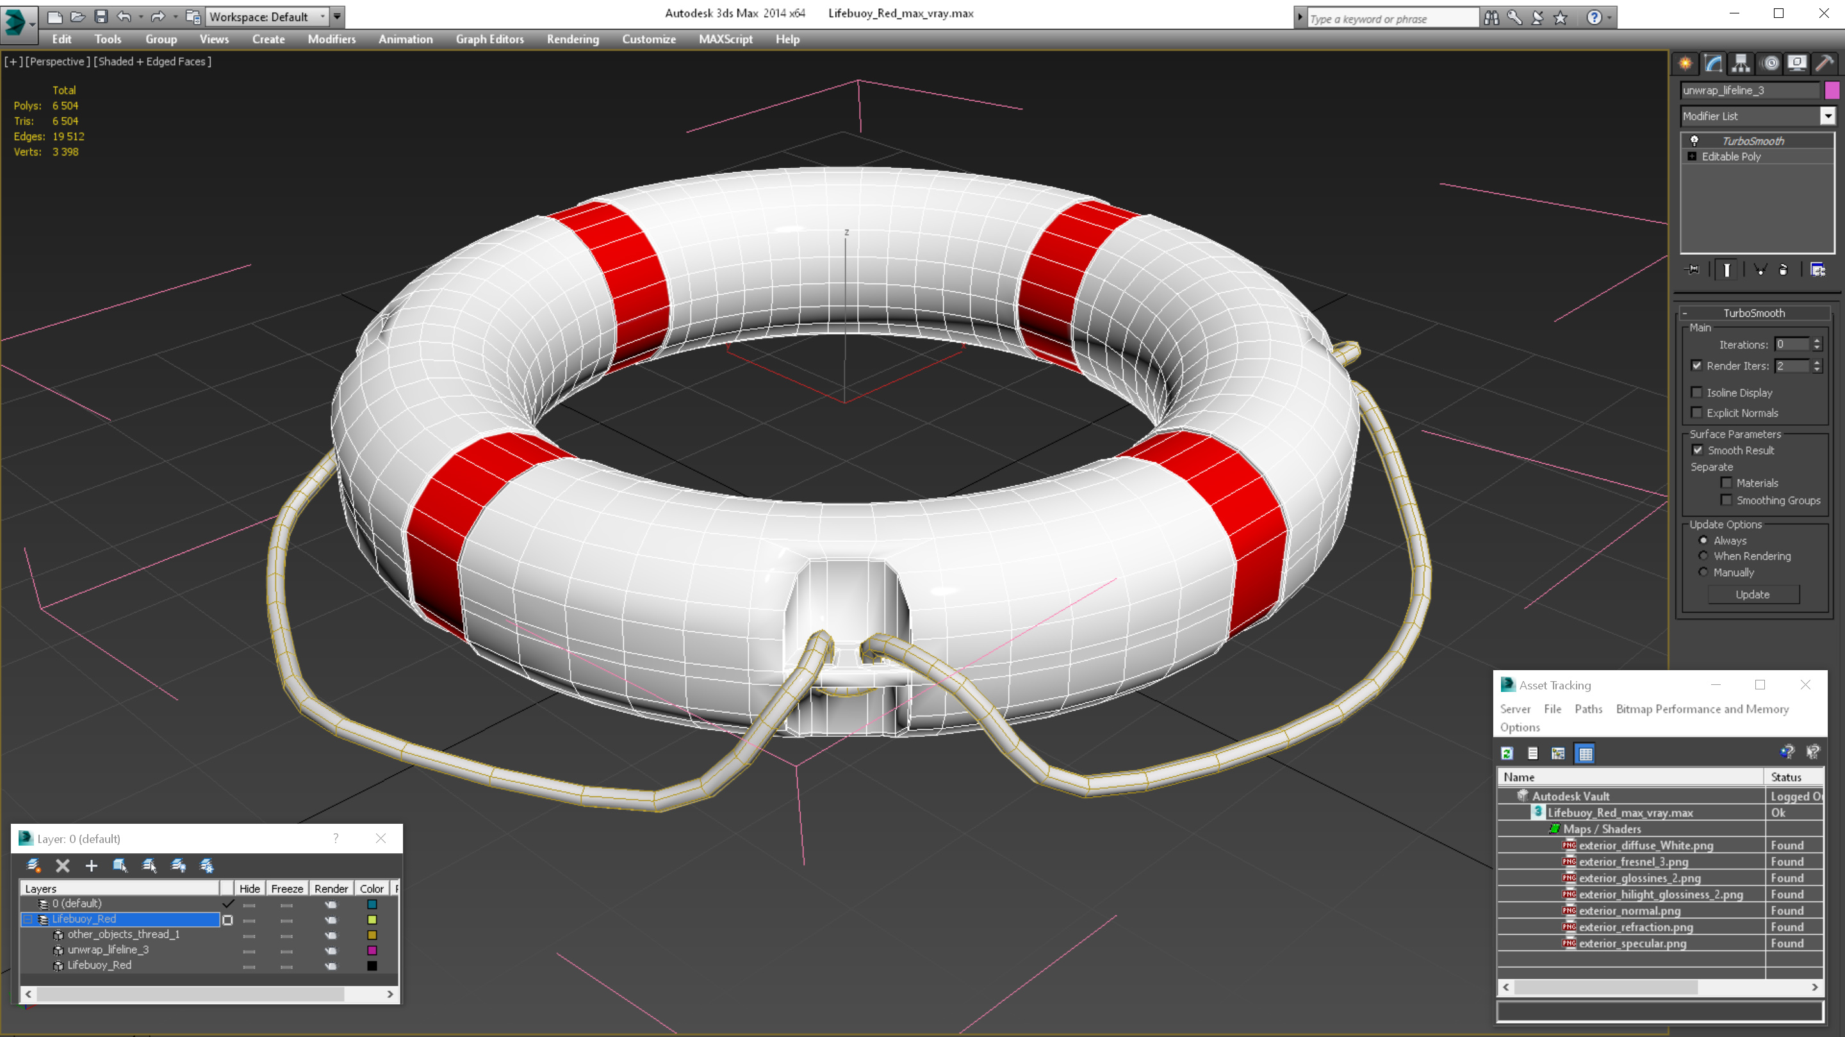Click the favorites star icon
1845x1037 pixels.
1561,18
